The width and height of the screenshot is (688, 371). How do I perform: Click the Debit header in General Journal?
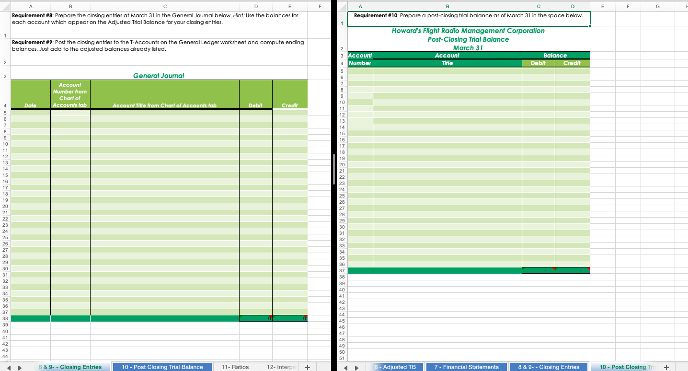point(255,94)
